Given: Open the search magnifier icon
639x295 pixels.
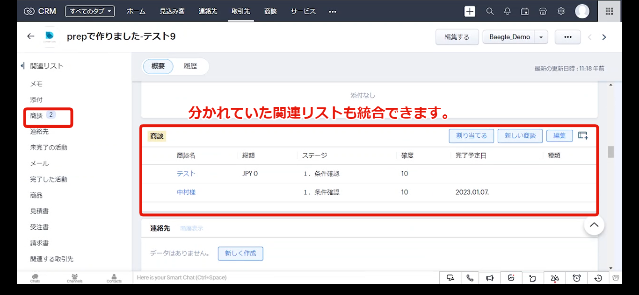Looking at the screenshot, I should tap(490, 11).
